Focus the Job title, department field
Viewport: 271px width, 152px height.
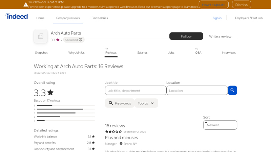point(135,90)
